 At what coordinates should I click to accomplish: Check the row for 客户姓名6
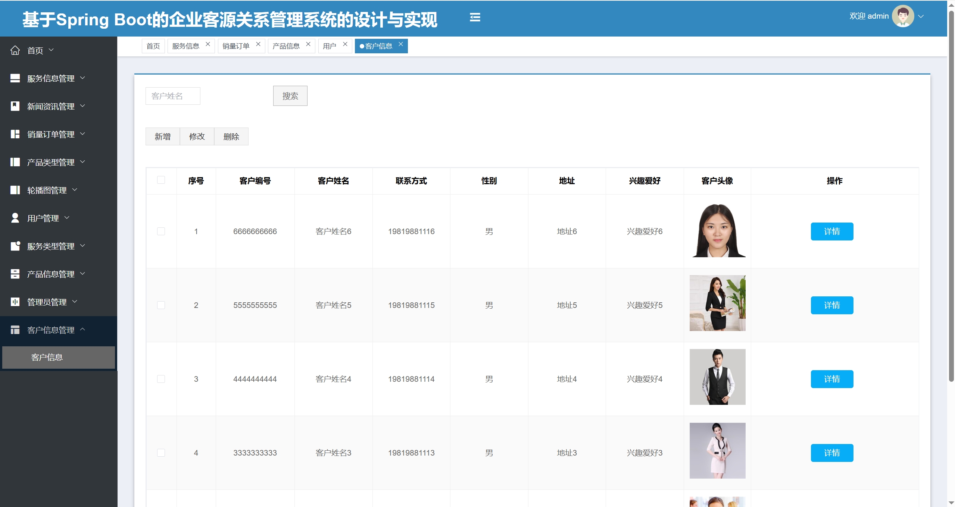click(161, 232)
